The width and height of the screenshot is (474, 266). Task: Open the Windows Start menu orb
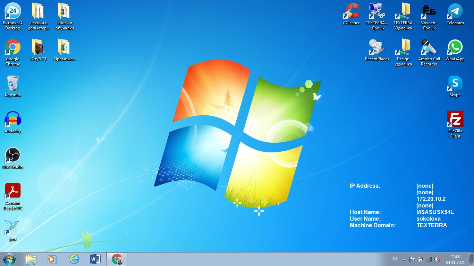tap(9, 259)
